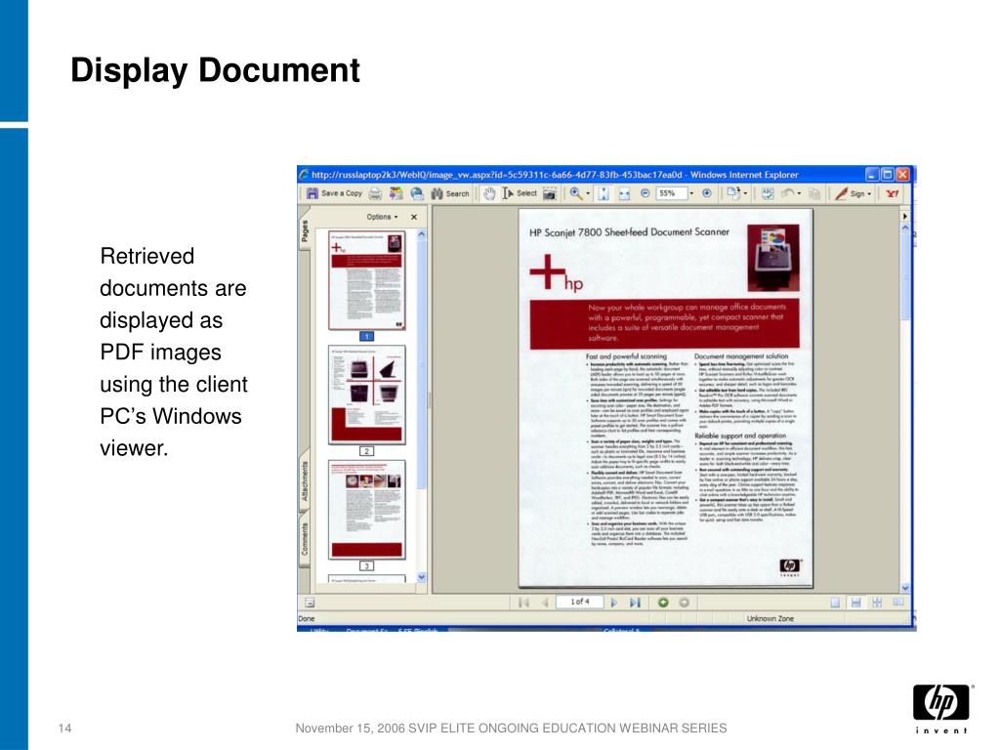Click the Email globe icon in toolbar

[417, 193]
